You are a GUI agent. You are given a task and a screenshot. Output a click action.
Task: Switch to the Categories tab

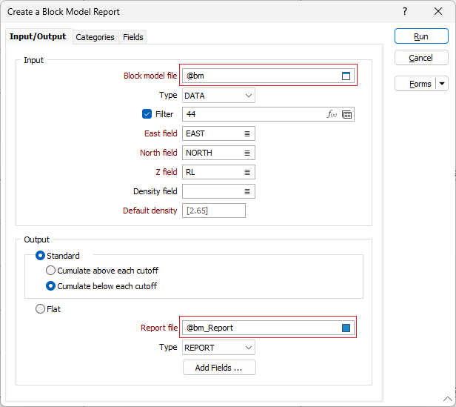point(95,37)
